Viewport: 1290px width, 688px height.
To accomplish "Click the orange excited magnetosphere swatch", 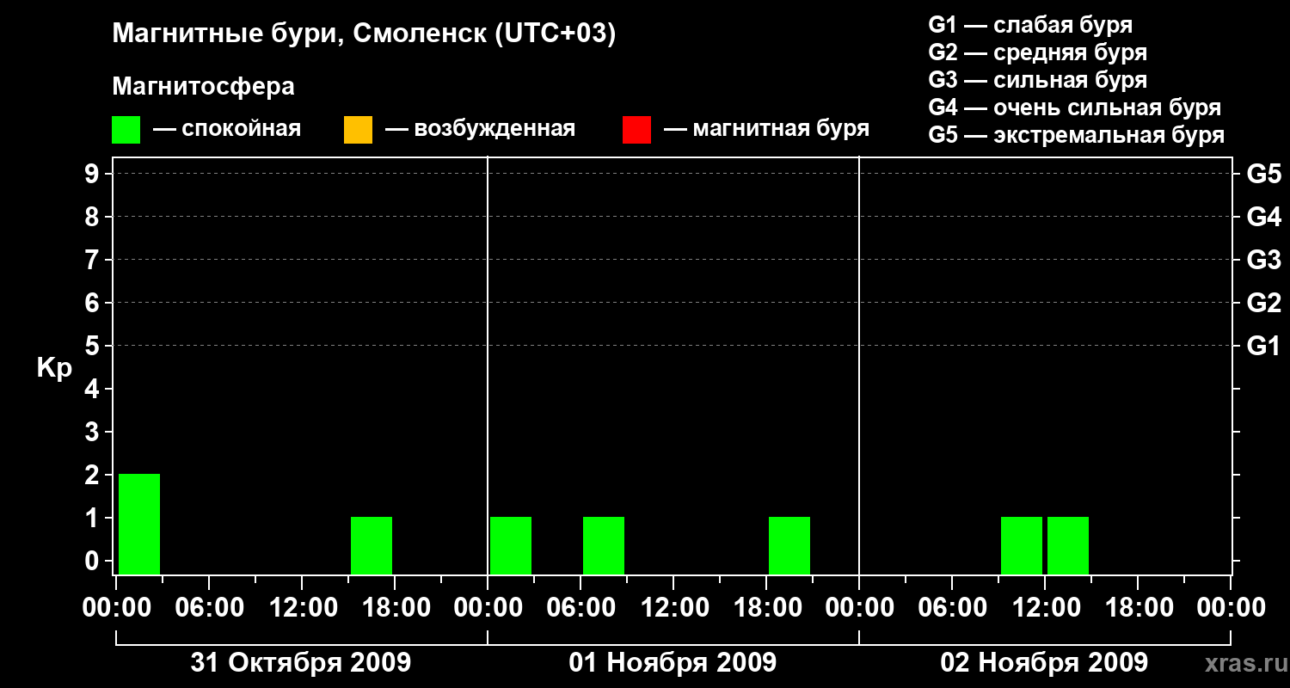I will (x=358, y=130).
